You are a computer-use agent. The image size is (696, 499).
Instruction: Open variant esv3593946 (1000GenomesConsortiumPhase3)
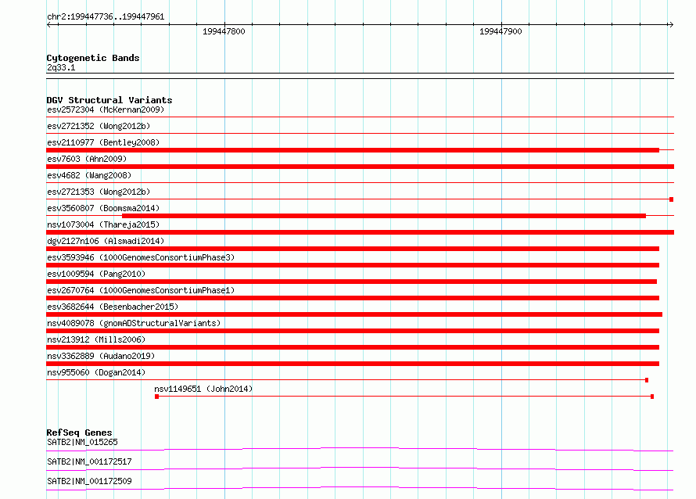141,257
